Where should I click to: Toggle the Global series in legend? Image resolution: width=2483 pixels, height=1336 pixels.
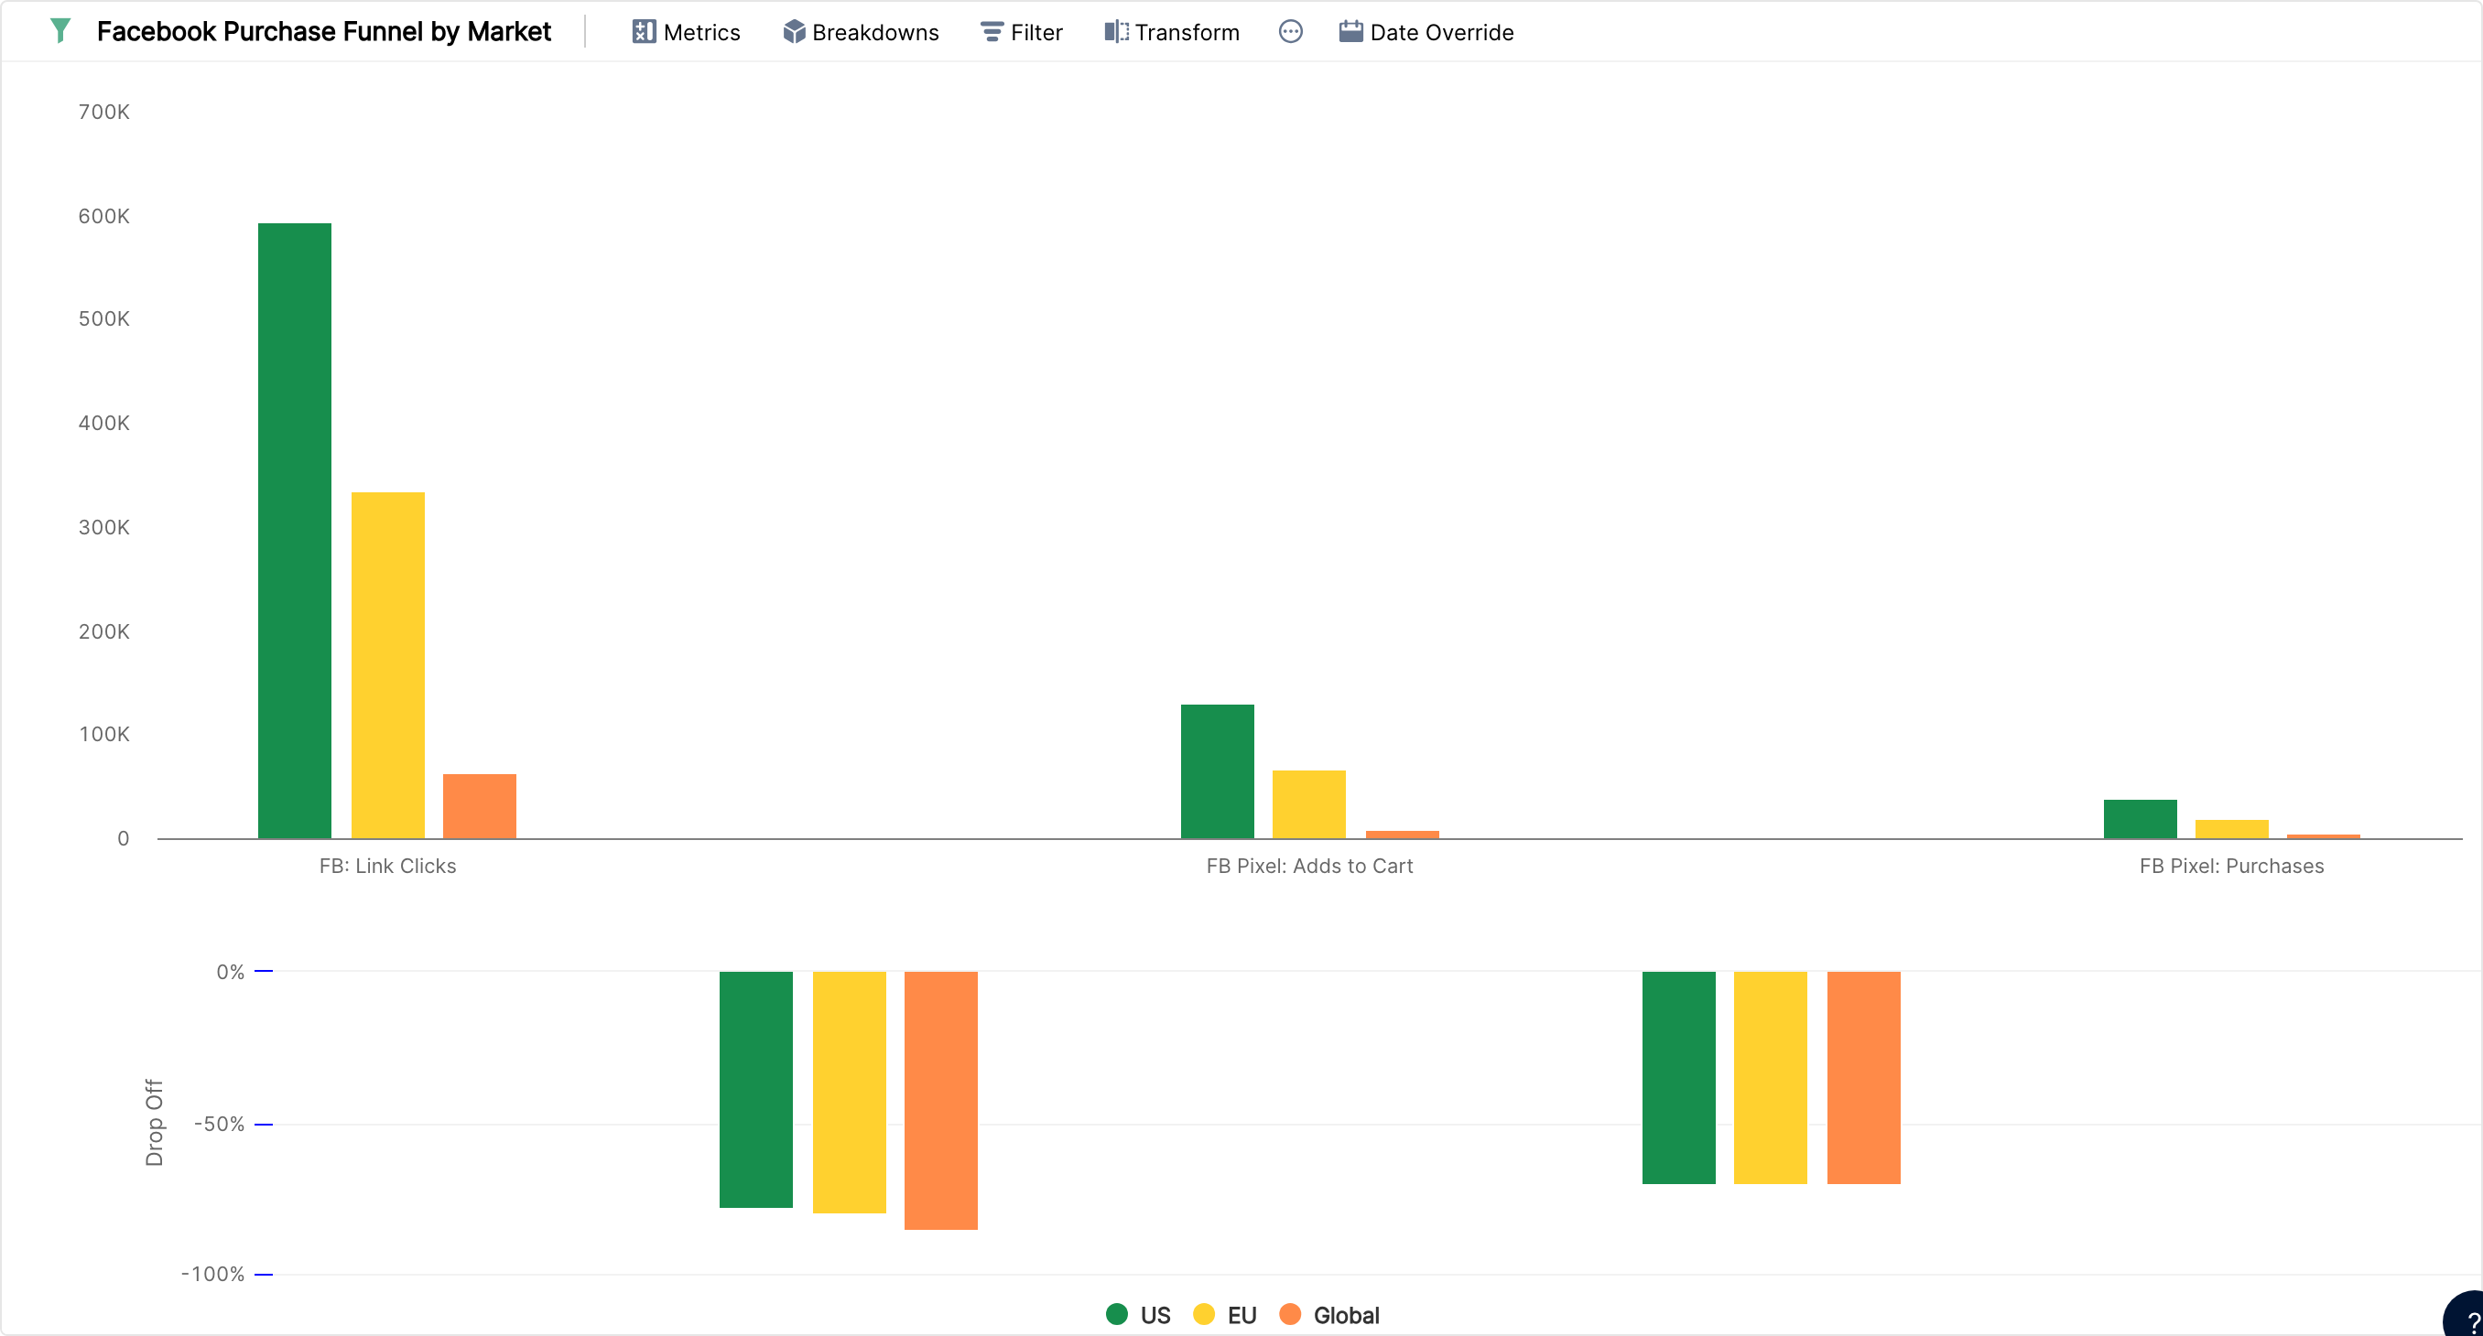[x=1329, y=1315]
